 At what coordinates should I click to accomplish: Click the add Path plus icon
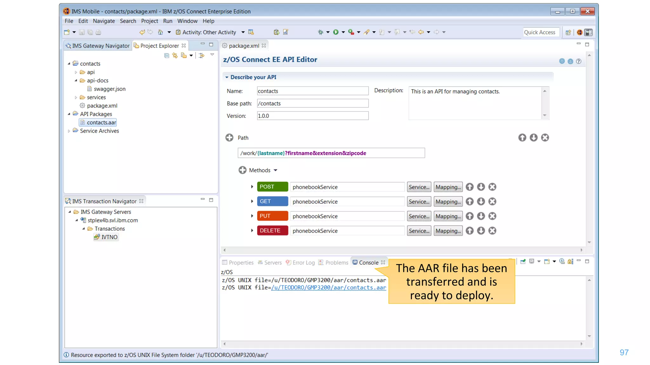229,138
